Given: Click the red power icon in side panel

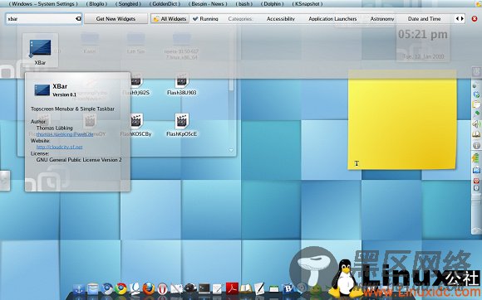Looking at the screenshot, I should click(x=476, y=181).
